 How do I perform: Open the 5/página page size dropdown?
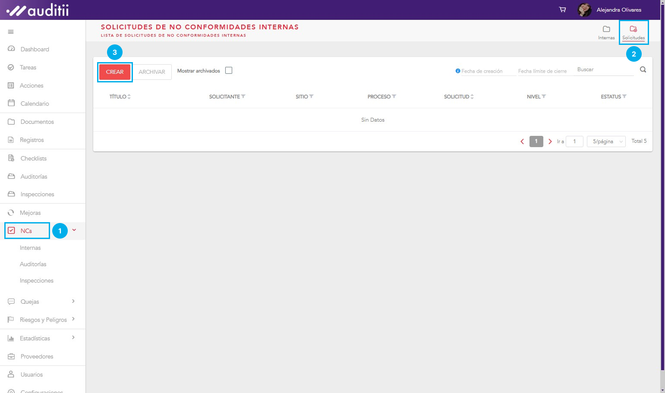tap(606, 141)
